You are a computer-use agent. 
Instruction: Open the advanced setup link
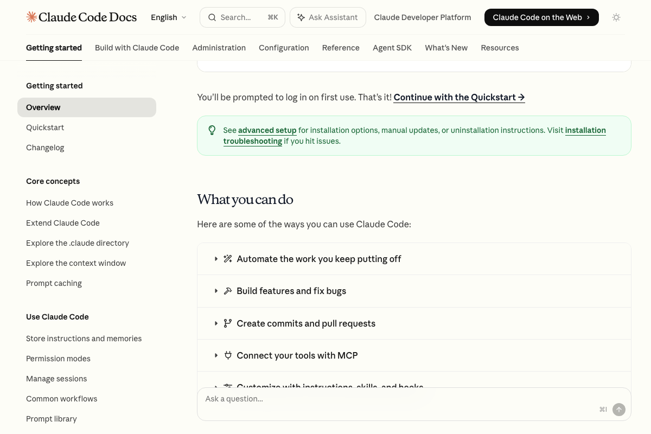267,130
